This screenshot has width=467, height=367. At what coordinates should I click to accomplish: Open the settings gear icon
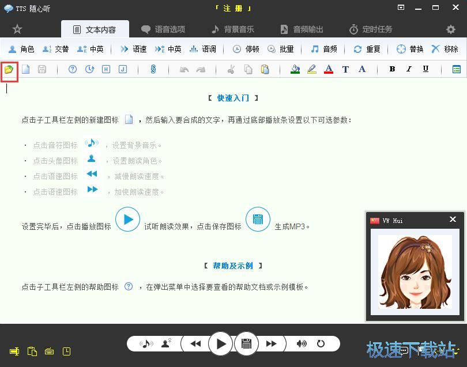point(451,29)
